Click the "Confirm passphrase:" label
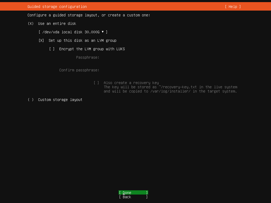This screenshot has height=203, width=271. [x=79, y=70]
